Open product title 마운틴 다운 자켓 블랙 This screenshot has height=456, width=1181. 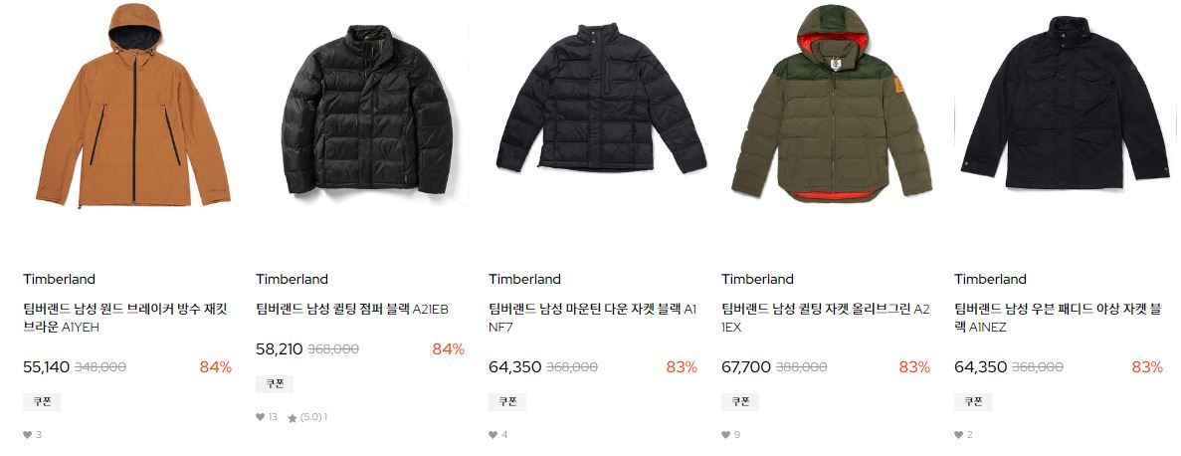[593, 318]
